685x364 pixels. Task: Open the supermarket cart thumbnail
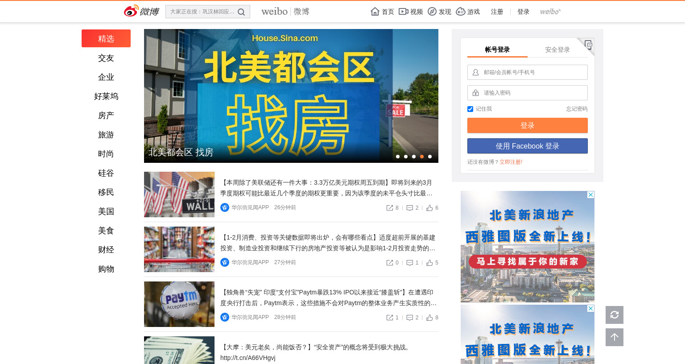179,249
